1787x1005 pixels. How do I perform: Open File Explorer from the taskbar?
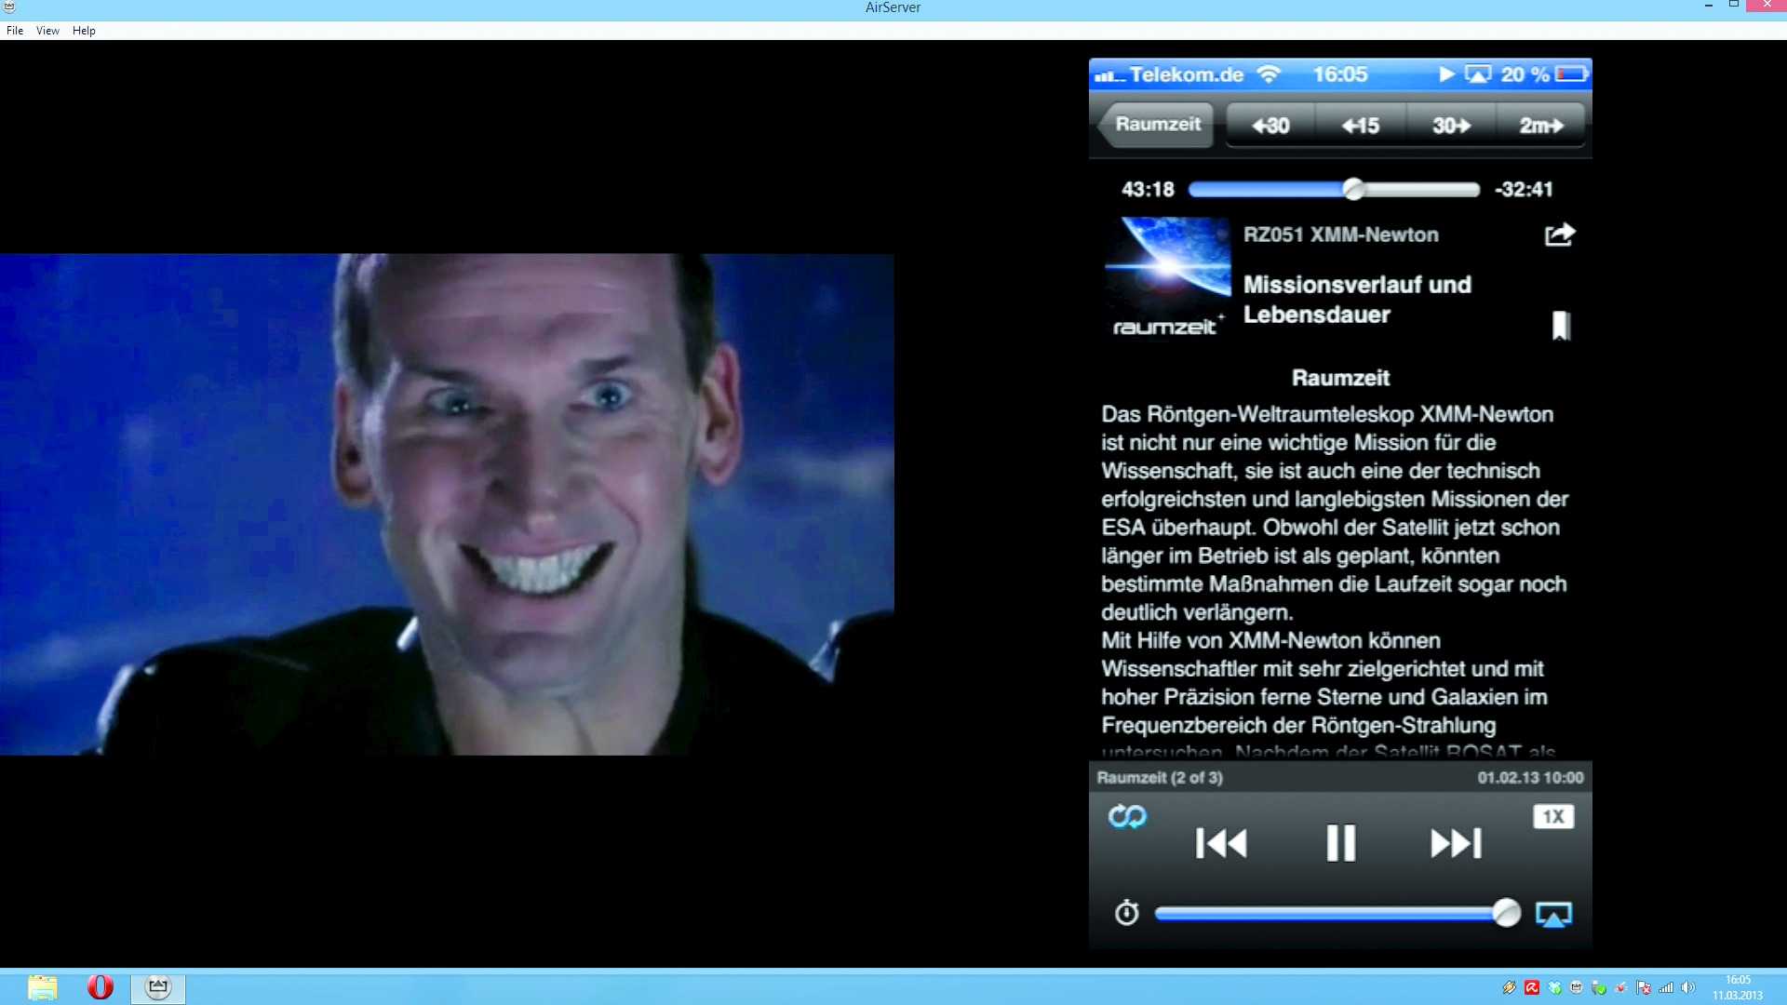pyautogui.click(x=42, y=987)
